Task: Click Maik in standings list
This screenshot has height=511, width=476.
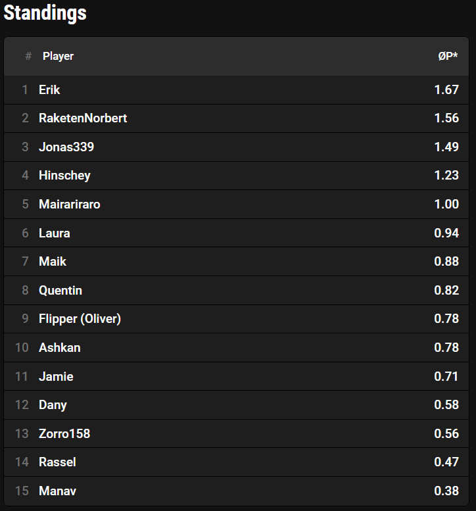Action: (53, 261)
